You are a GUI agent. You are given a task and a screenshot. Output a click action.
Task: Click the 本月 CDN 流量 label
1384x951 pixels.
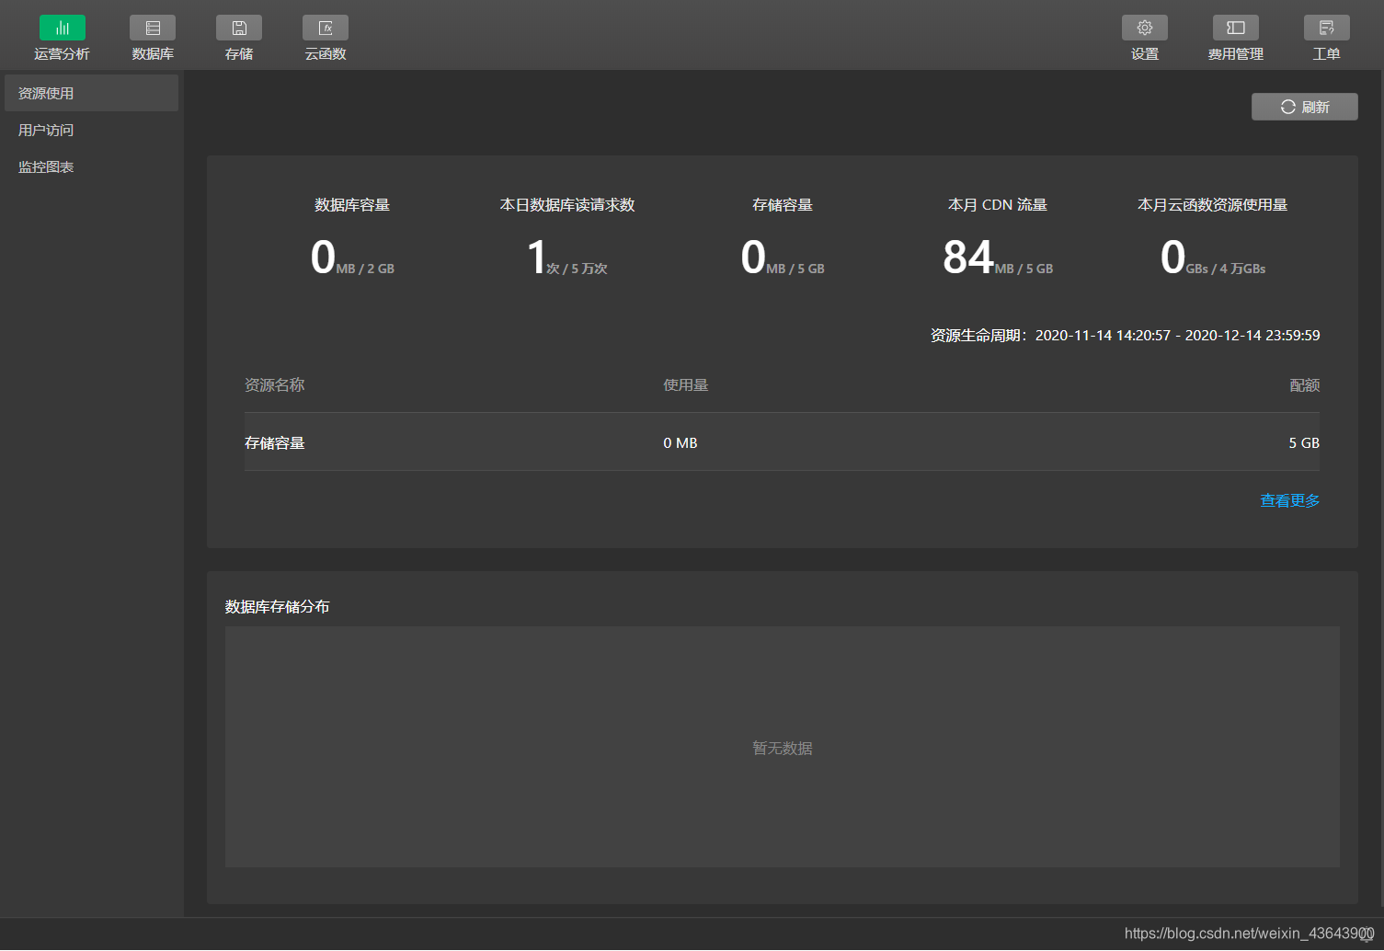point(998,205)
